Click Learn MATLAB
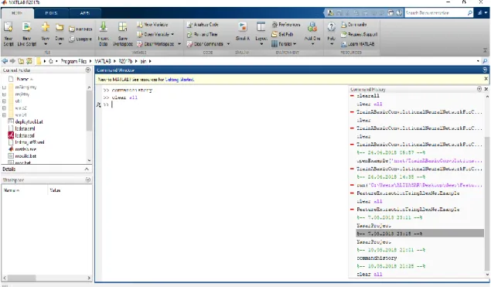Viewport: 491px width, 287px height. click(x=357, y=44)
